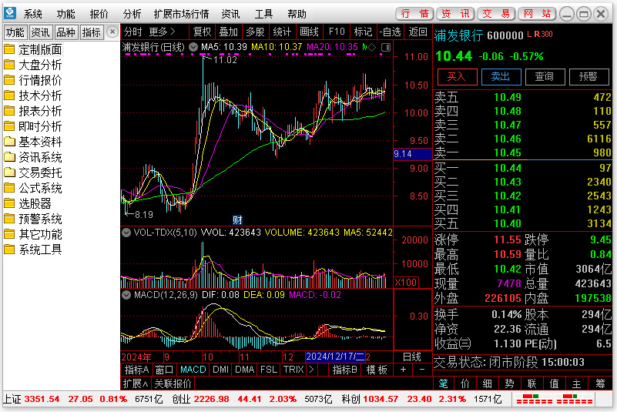Switch to the 功能 sidebar tab

(x=15, y=32)
